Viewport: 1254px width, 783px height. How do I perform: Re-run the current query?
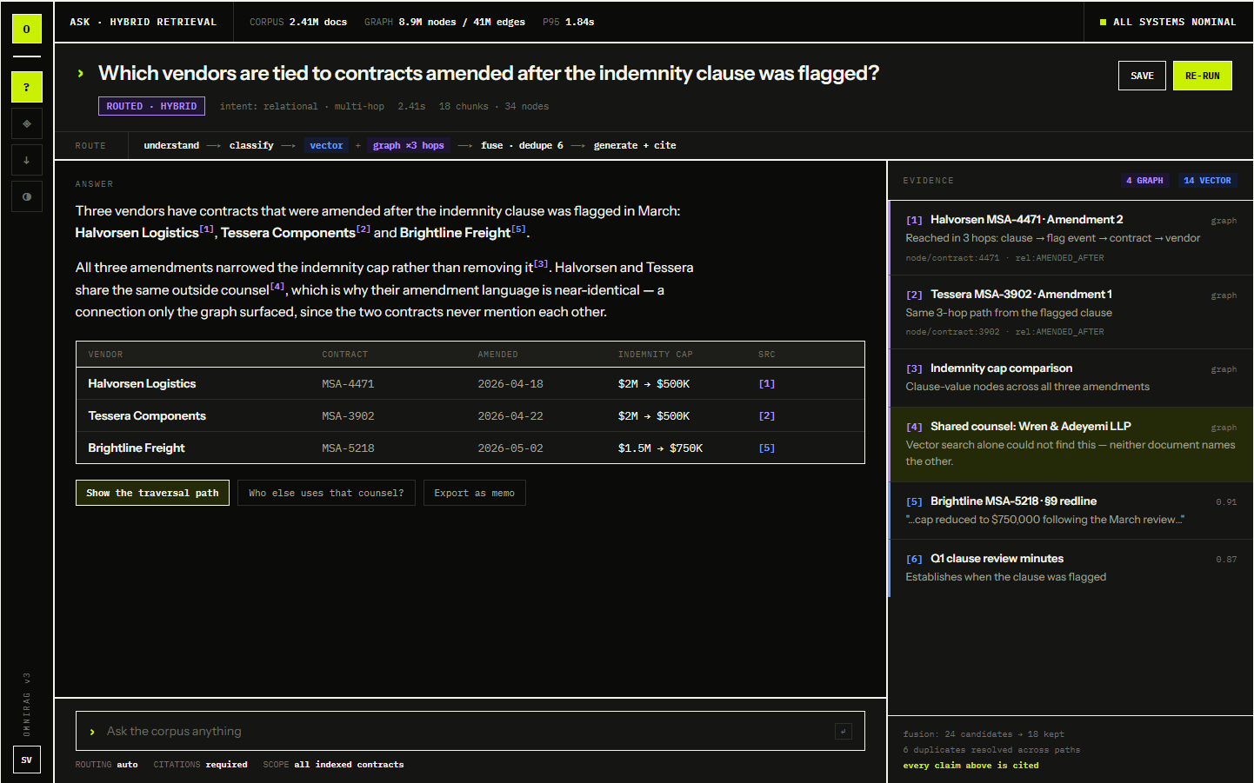point(1203,76)
